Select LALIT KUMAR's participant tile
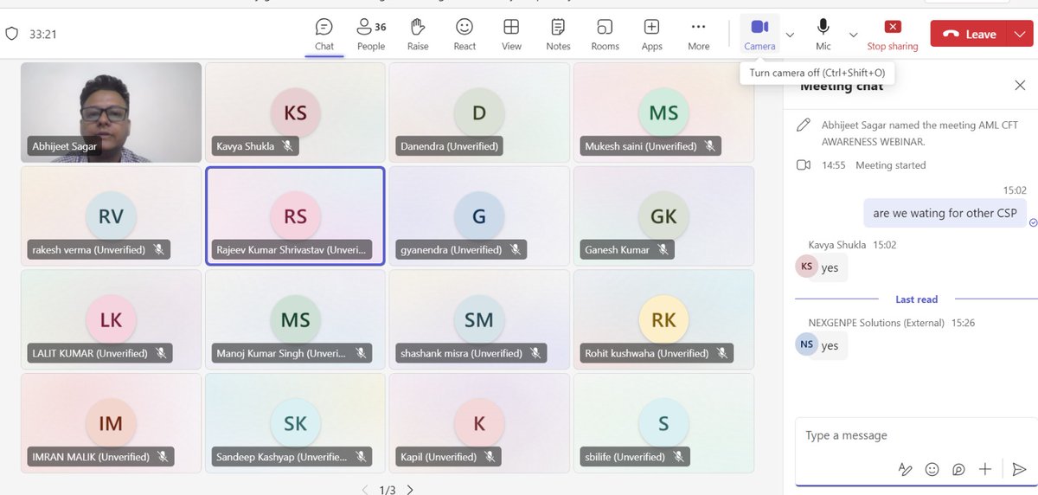 111,319
